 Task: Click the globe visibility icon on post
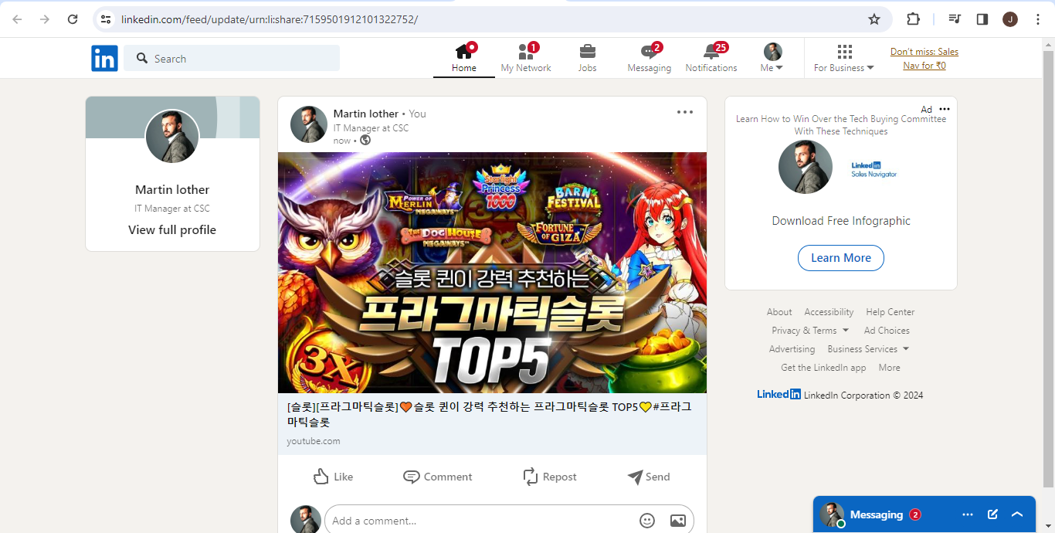pyautogui.click(x=365, y=140)
